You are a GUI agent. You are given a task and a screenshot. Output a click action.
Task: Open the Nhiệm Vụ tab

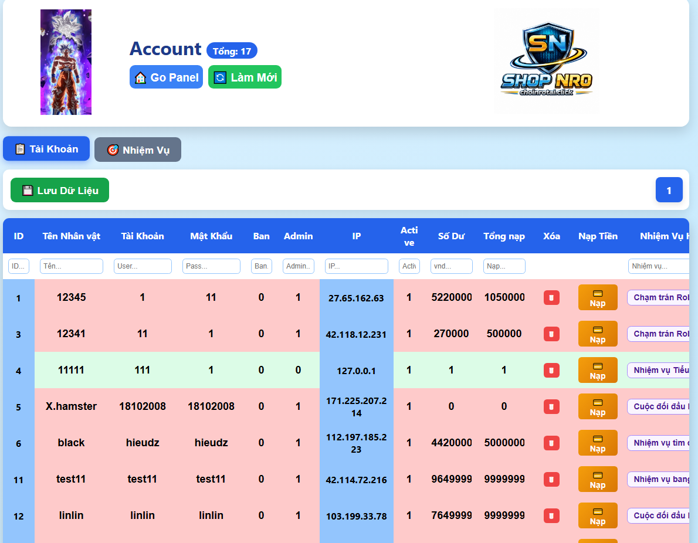point(138,150)
